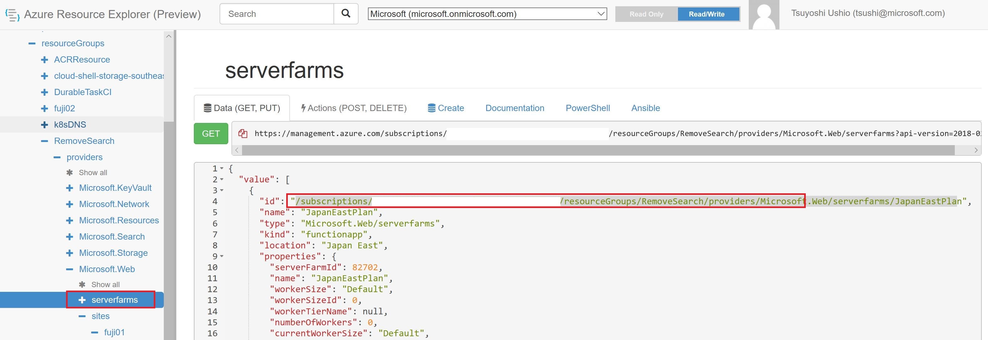Click the tree panel scroll up arrow
The height and width of the screenshot is (340, 988).
click(x=168, y=36)
